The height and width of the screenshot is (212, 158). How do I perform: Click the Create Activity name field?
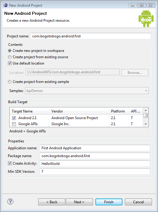tap(95, 164)
